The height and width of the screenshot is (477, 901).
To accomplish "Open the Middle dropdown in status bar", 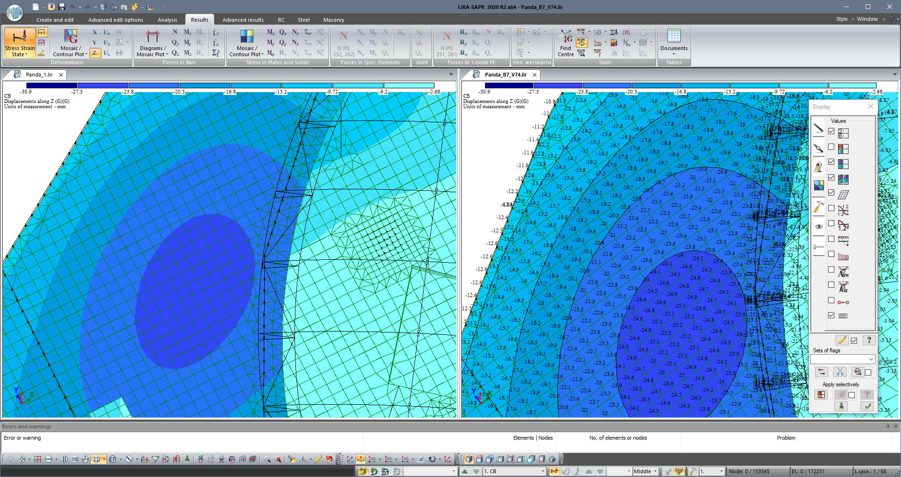I will coord(645,471).
